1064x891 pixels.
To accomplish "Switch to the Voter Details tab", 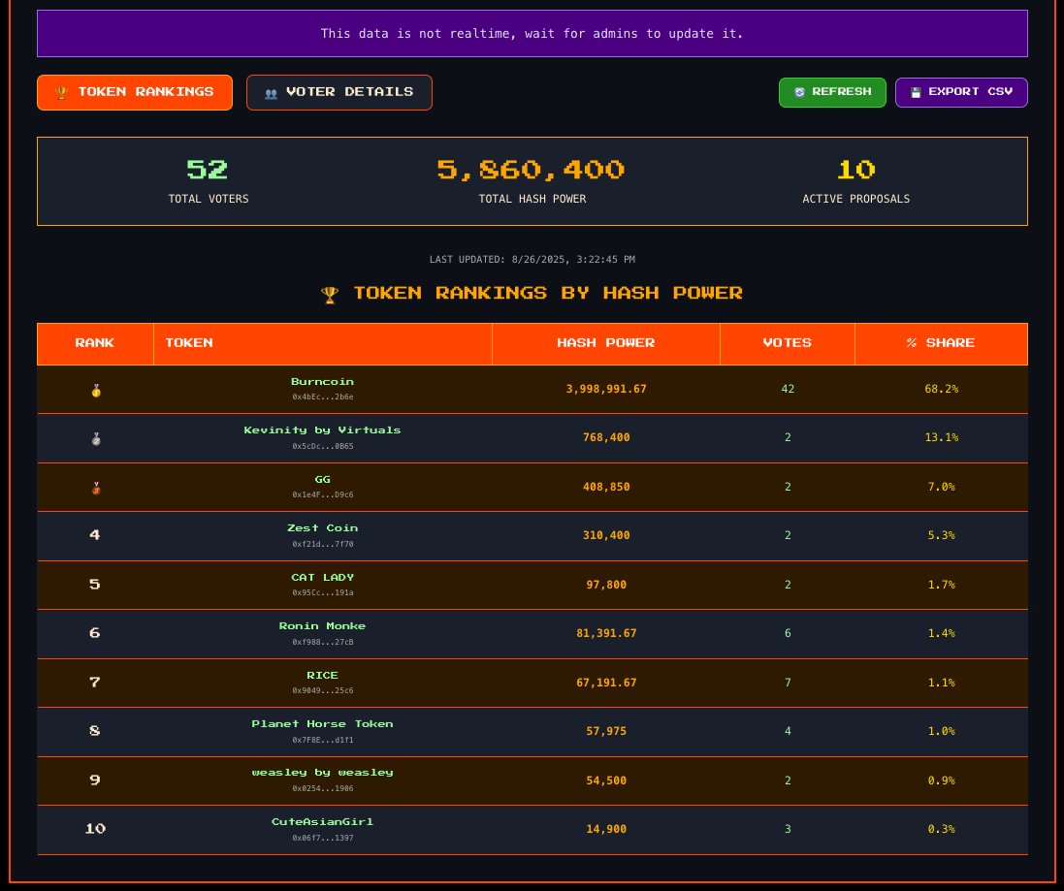I will (339, 92).
